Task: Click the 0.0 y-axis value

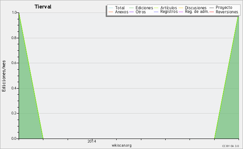Action: [x=14, y=139]
